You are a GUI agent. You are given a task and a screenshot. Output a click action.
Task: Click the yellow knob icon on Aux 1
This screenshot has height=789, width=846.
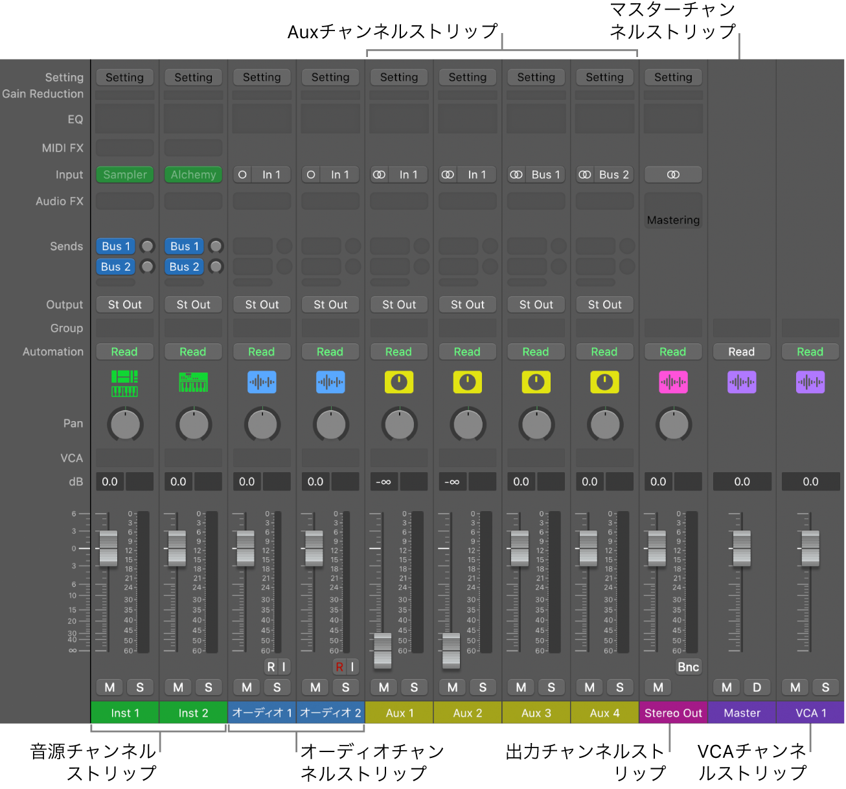399,382
